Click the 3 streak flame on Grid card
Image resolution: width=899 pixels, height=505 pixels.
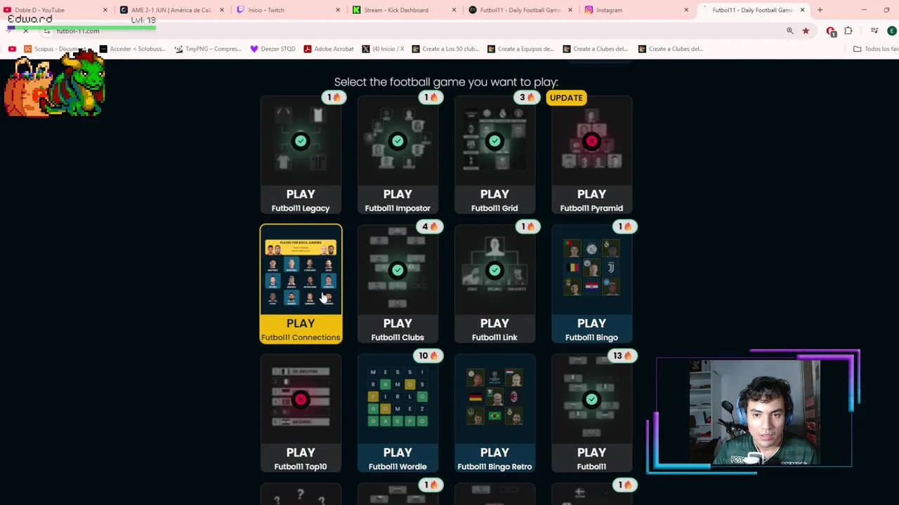pos(526,97)
